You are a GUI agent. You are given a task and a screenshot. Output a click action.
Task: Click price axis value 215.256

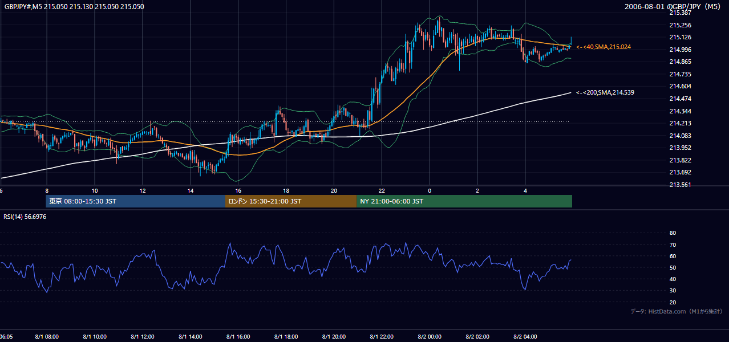pyautogui.click(x=680, y=25)
